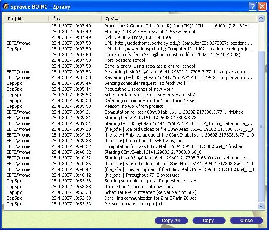This screenshot has height=230, width=269.
Task: Select Restarting task ...3.64_2 message
Action: [x=130, y=77]
